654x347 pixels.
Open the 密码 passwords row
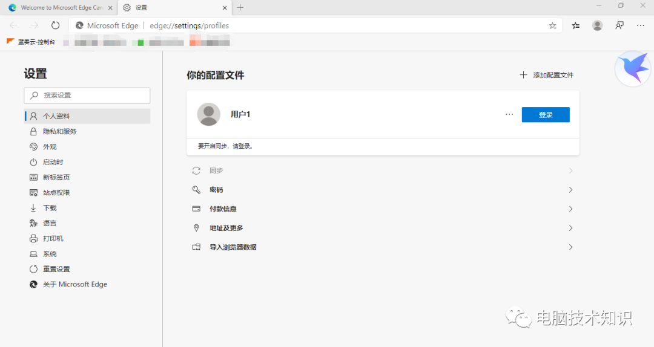pyautogui.click(x=383, y=190)
